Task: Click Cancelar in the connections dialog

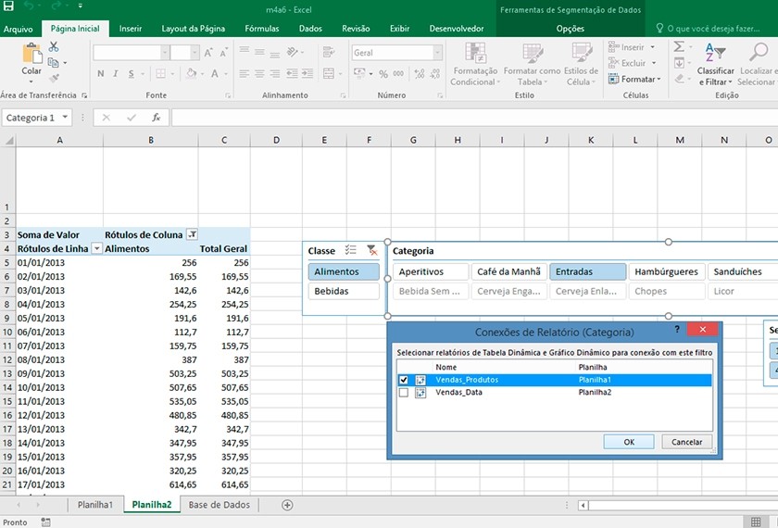Action: [x=686, y=442]
